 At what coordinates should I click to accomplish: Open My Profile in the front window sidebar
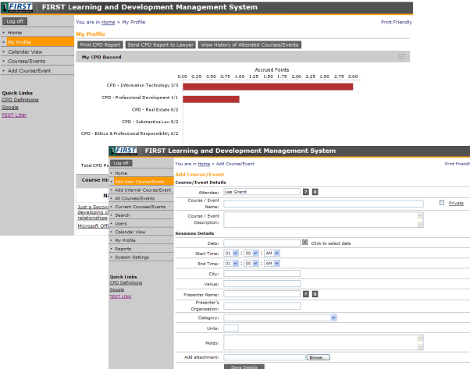pos(125,240)
